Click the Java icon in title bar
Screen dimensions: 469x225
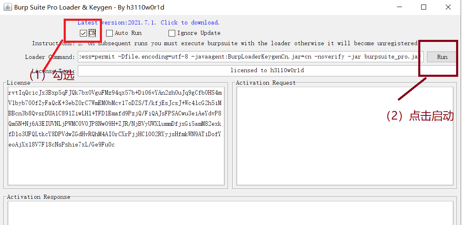pyautogui.click(x=8, y=7)
